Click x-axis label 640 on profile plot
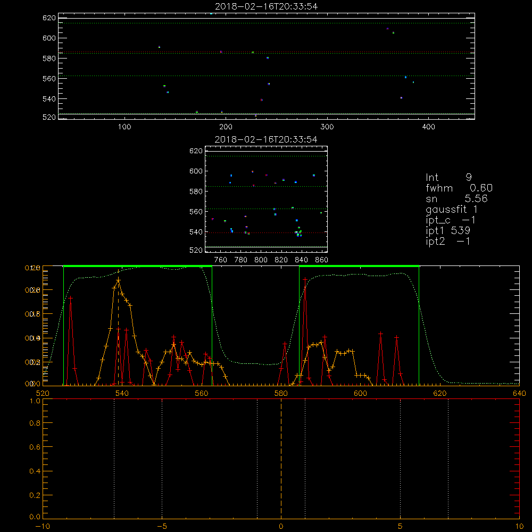The height and width of the screenshot is (532, 532). [519, 394]
